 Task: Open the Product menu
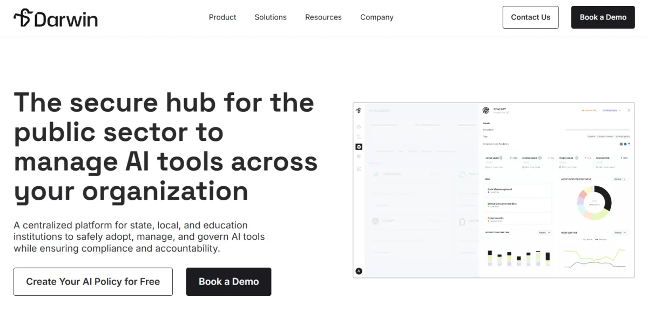point(222,17)
